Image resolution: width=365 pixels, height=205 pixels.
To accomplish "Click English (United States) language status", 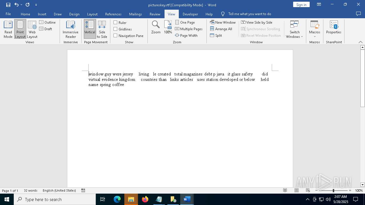I will (59, 190).
